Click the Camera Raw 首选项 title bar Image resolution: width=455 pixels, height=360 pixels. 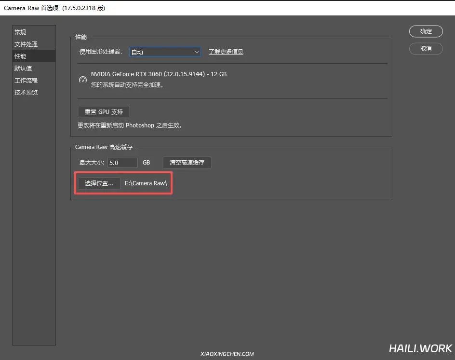coord(54,8)
